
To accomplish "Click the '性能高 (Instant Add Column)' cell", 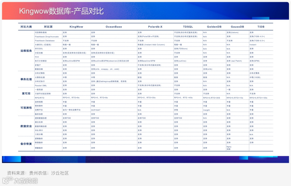I will (x=151, y=45).
